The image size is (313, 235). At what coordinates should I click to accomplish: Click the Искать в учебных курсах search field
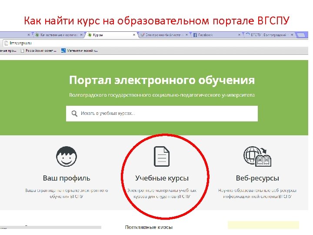(162, 114)
